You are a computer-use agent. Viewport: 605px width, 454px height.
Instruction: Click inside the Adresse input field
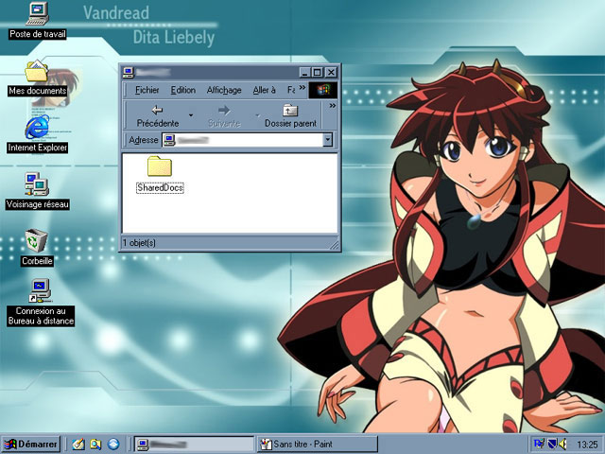[x=246, y=140]
